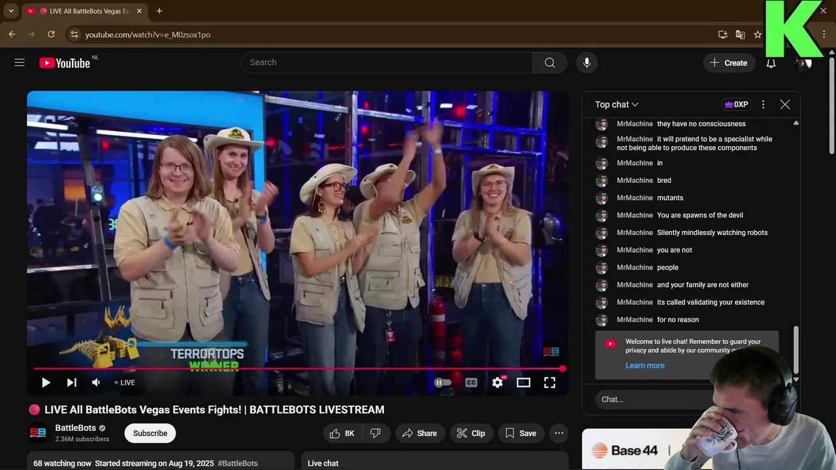
Task: Click the browser address bar URL
Action: [148, 35]
